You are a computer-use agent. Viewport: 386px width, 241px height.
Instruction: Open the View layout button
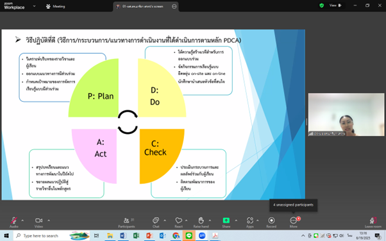(336, 5)
